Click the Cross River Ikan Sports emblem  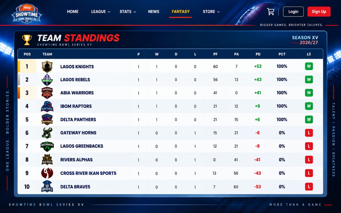(x=47, y=173)
